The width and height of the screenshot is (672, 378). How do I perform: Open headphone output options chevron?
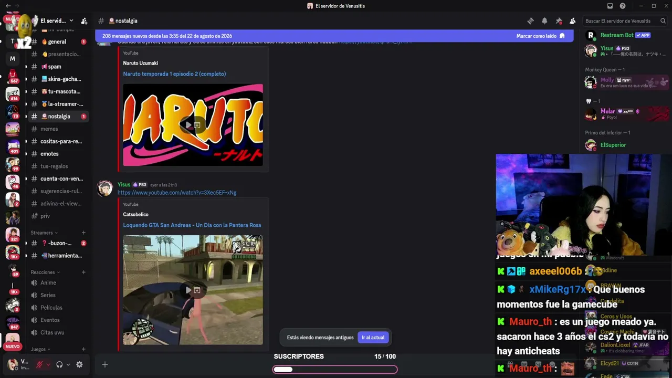tap(68, 365)
